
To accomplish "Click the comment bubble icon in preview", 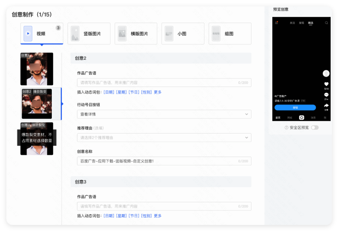I will click(326, 95).
